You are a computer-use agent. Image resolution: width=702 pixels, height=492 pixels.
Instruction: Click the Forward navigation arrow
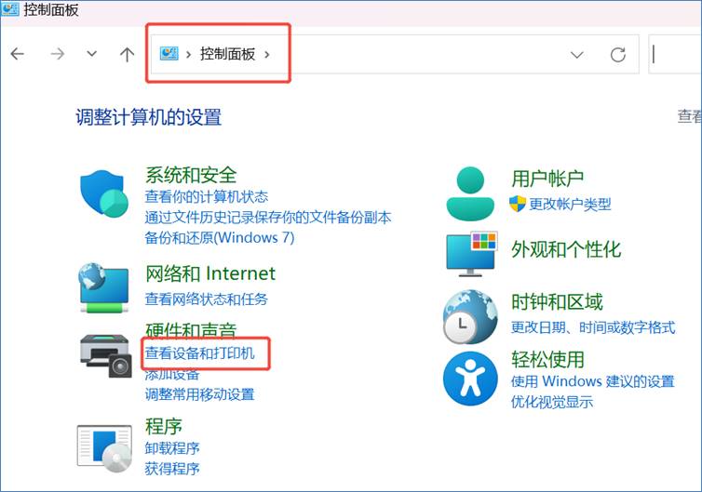coord(58,54)
